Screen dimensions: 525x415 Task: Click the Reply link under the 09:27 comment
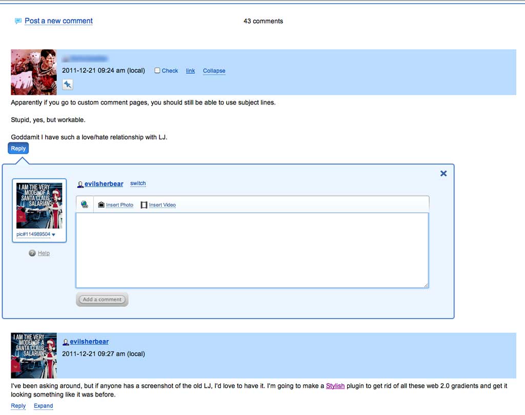[x=18, y=406]
